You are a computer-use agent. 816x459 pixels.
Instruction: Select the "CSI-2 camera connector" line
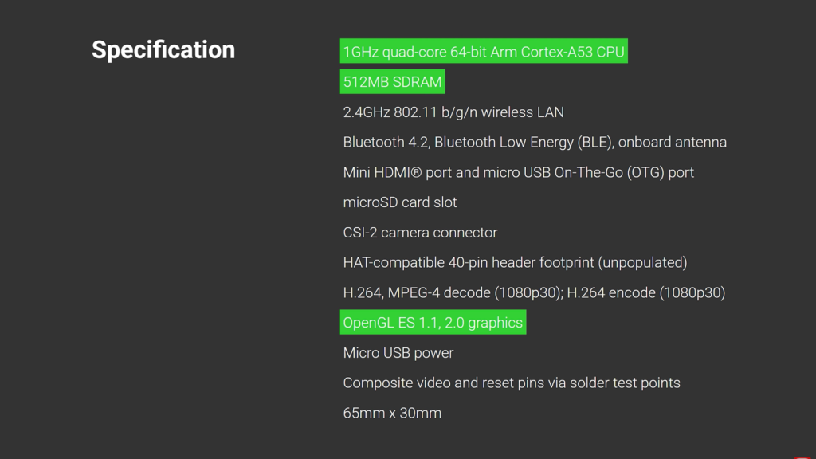point(420,233)
